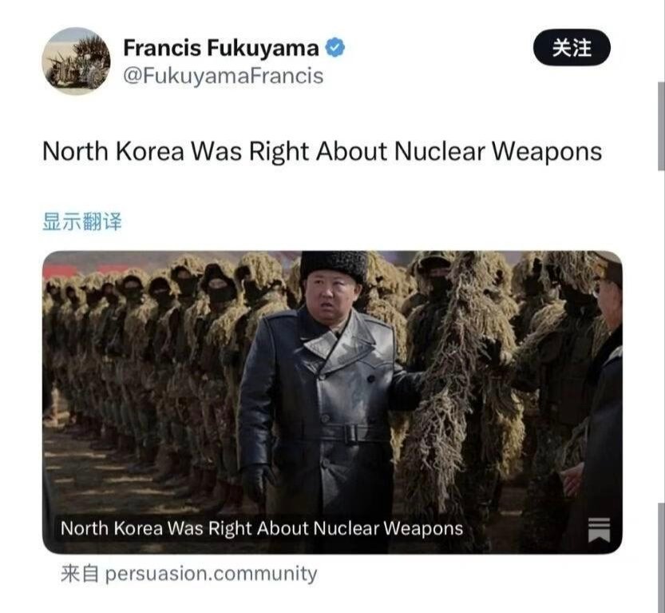Open the Francis Fukuyama display name

tap(221, 47)
